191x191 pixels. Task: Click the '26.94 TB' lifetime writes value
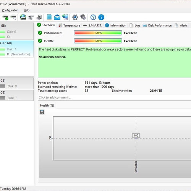coord(156,91)
